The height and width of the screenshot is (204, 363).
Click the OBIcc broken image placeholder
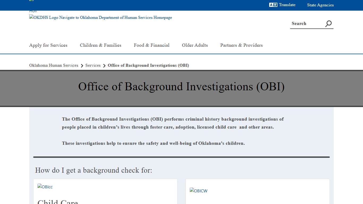click(45, 187)
